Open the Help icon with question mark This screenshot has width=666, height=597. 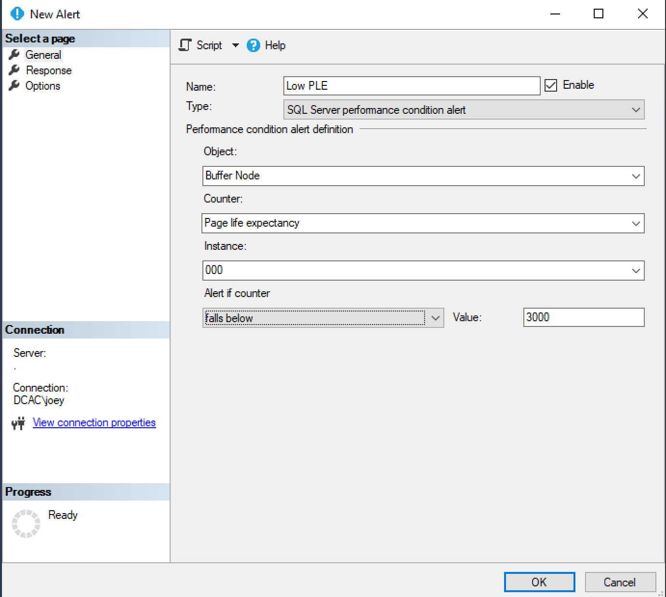click(253, 45)
